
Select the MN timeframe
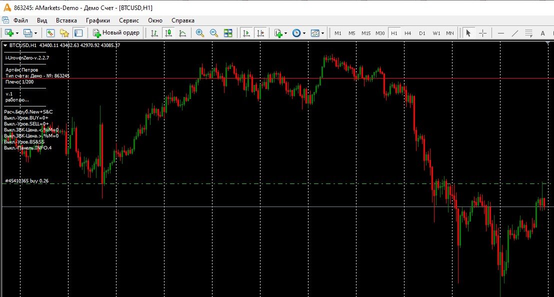450,33
